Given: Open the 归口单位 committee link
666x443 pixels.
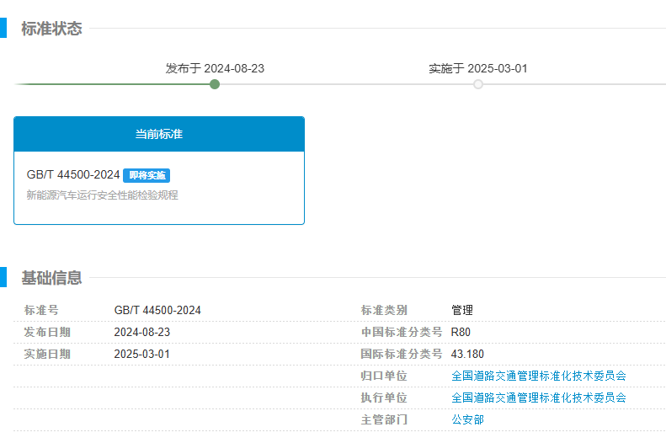Looking at the screenshot, I should pos(539,376).
